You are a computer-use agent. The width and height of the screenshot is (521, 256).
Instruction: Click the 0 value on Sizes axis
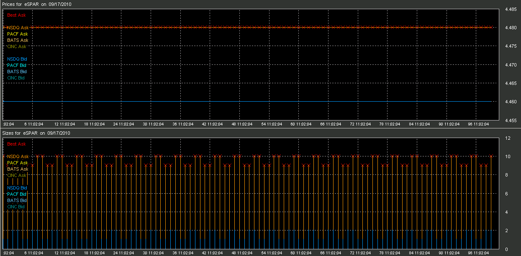[x=506, y=249]
